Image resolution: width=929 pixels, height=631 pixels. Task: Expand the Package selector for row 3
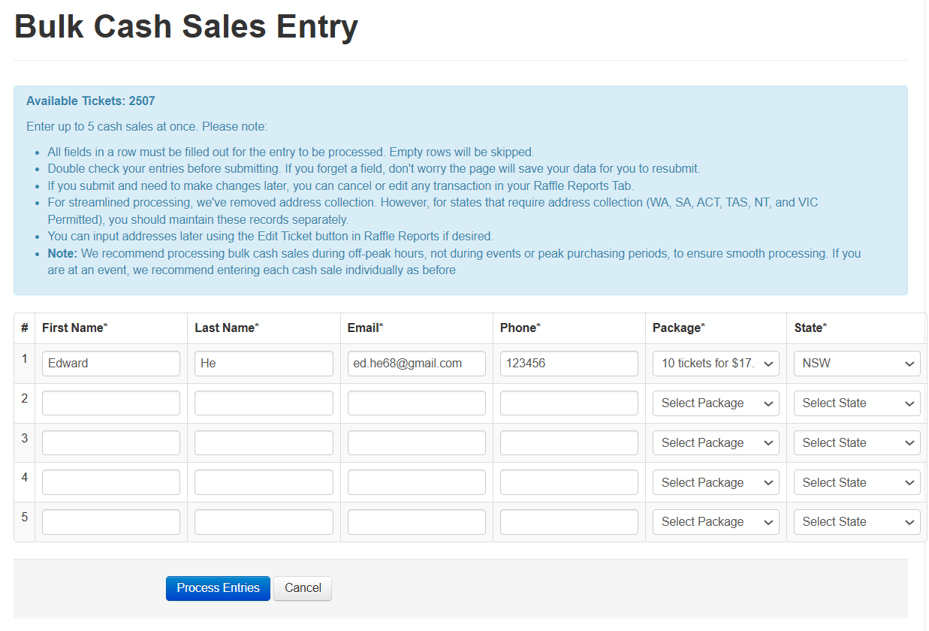(x=715, y=442)
